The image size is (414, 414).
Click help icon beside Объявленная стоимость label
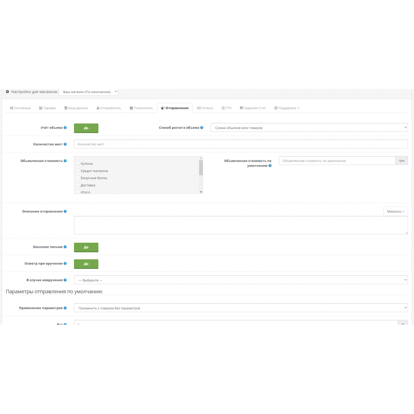(65, 161)
